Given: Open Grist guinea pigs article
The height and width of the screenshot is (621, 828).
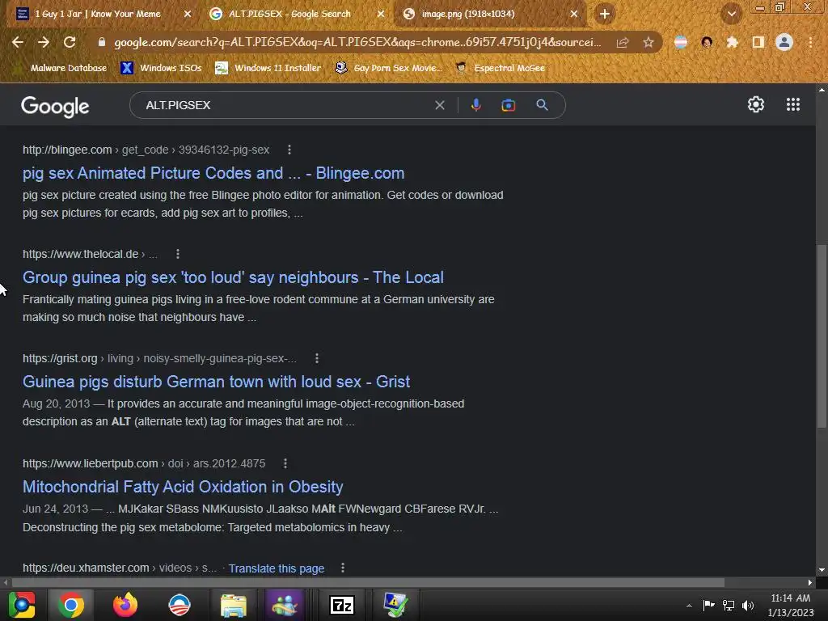Looking at the screenshot, I should coord(216,382).
